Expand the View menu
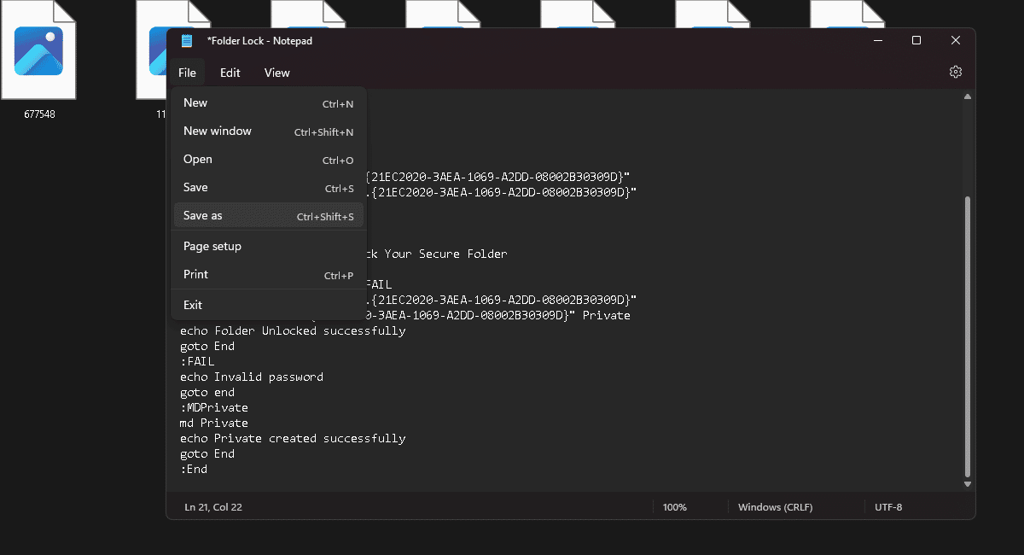1024x555 pixels. [x=276, y=73]
